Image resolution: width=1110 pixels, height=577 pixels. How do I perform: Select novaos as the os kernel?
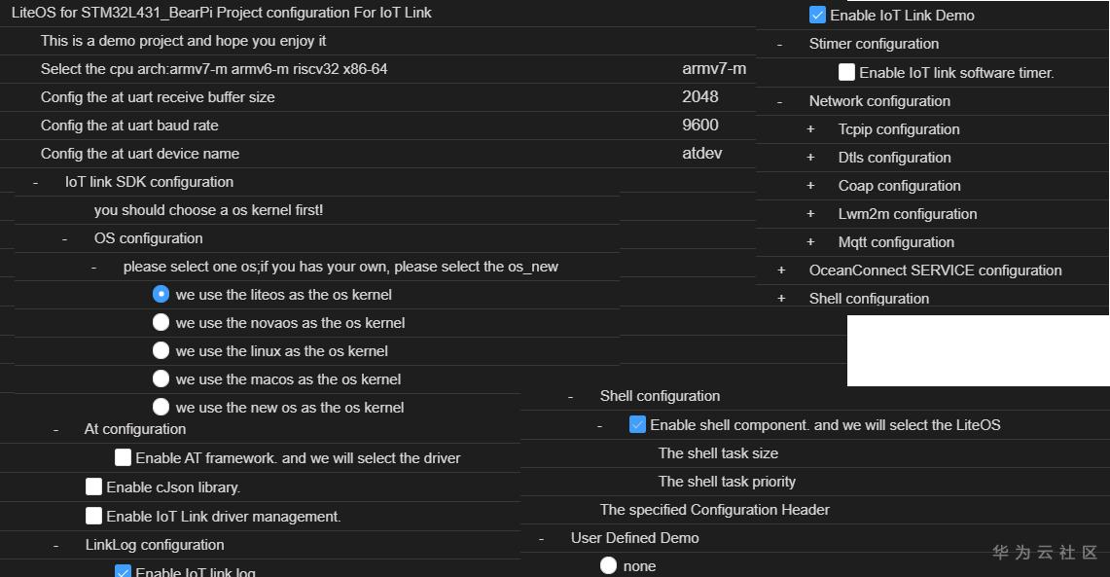pyautogui.click(x=161, y=322)
